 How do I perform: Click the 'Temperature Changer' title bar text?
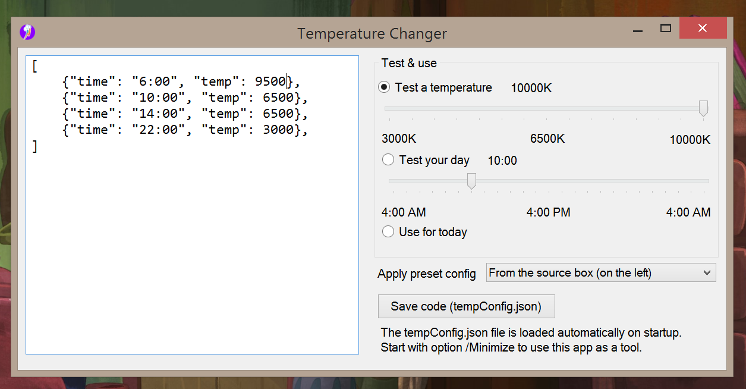372,34
